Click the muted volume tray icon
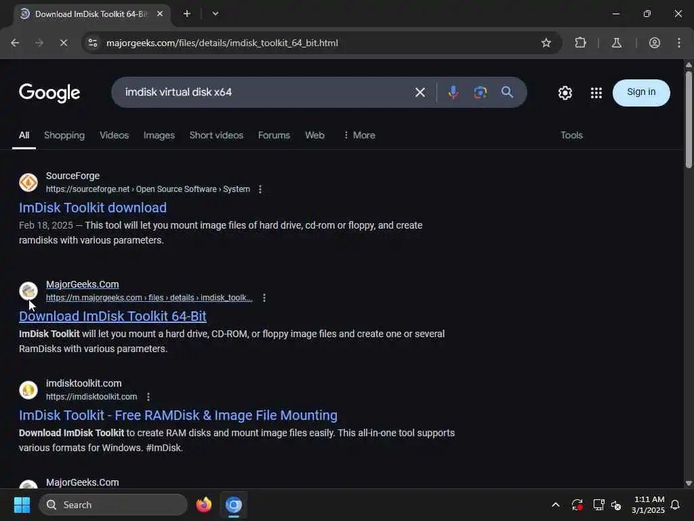The height and width of the screenshot is (521, 694). point(616,505)
